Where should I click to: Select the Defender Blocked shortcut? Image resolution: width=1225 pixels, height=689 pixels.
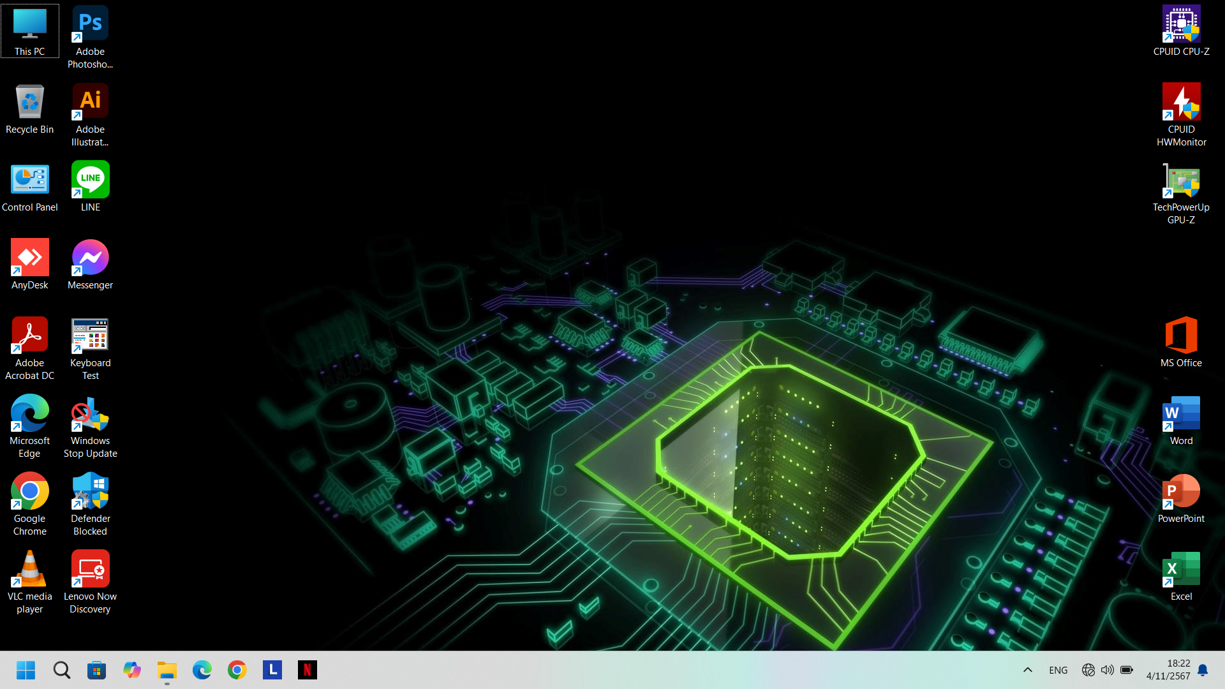pos(90,504)
